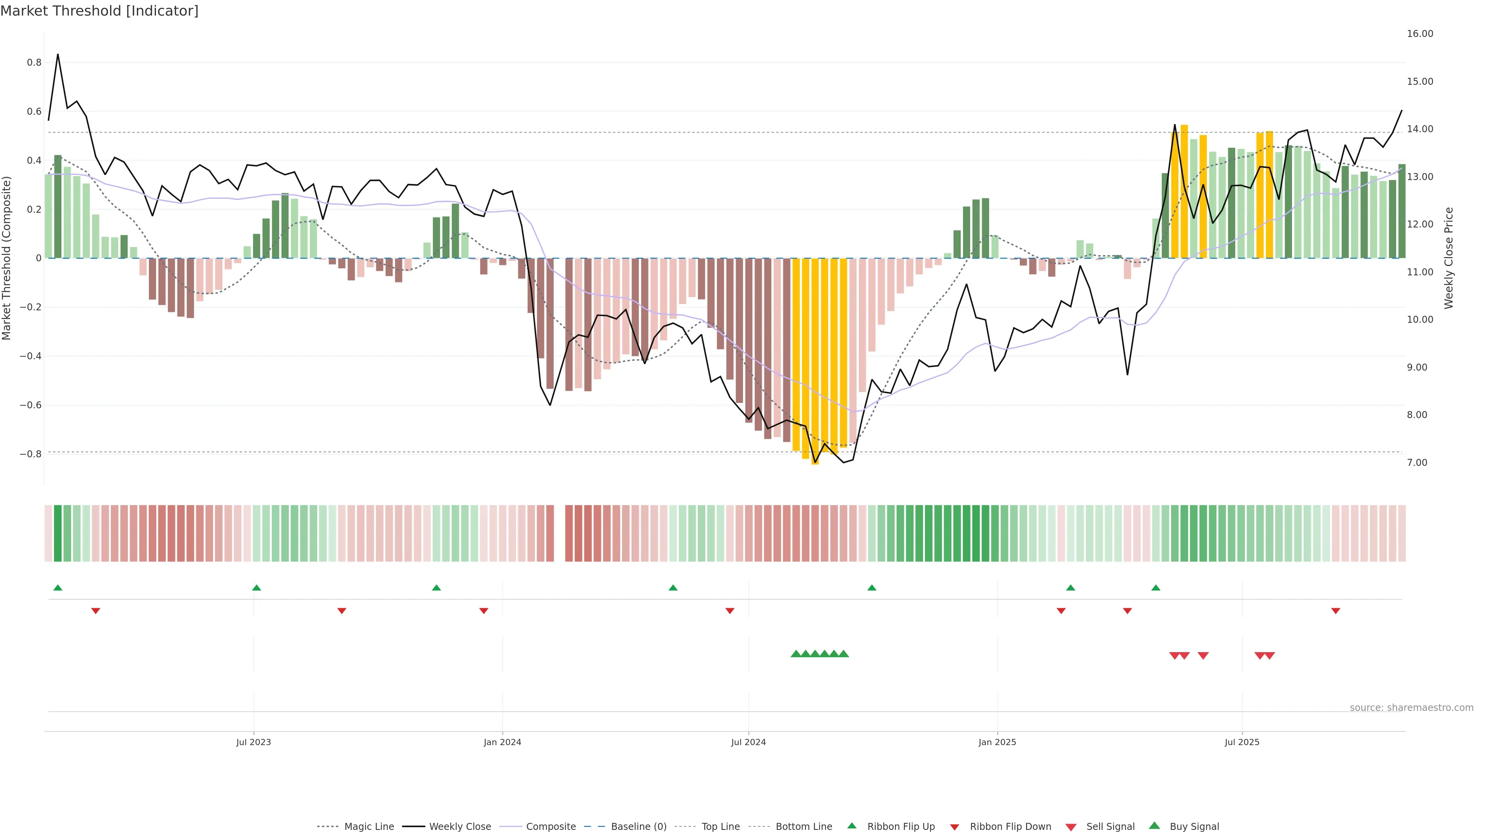Click the Jul 2023 x-axis label
The width and height of the screenshot is (1493, 840).
coord(253,742)
